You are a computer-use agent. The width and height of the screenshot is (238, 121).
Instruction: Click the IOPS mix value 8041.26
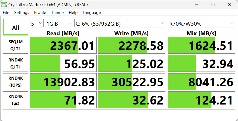coord(201,82)
